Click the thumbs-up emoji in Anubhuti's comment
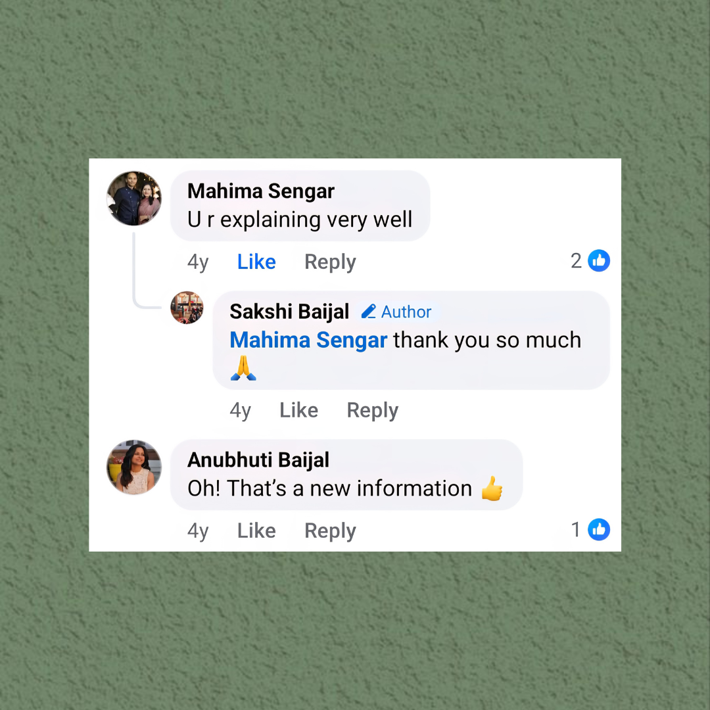Image resolution: width=710 pixels, height=710 pixels. tap(492, 488)
